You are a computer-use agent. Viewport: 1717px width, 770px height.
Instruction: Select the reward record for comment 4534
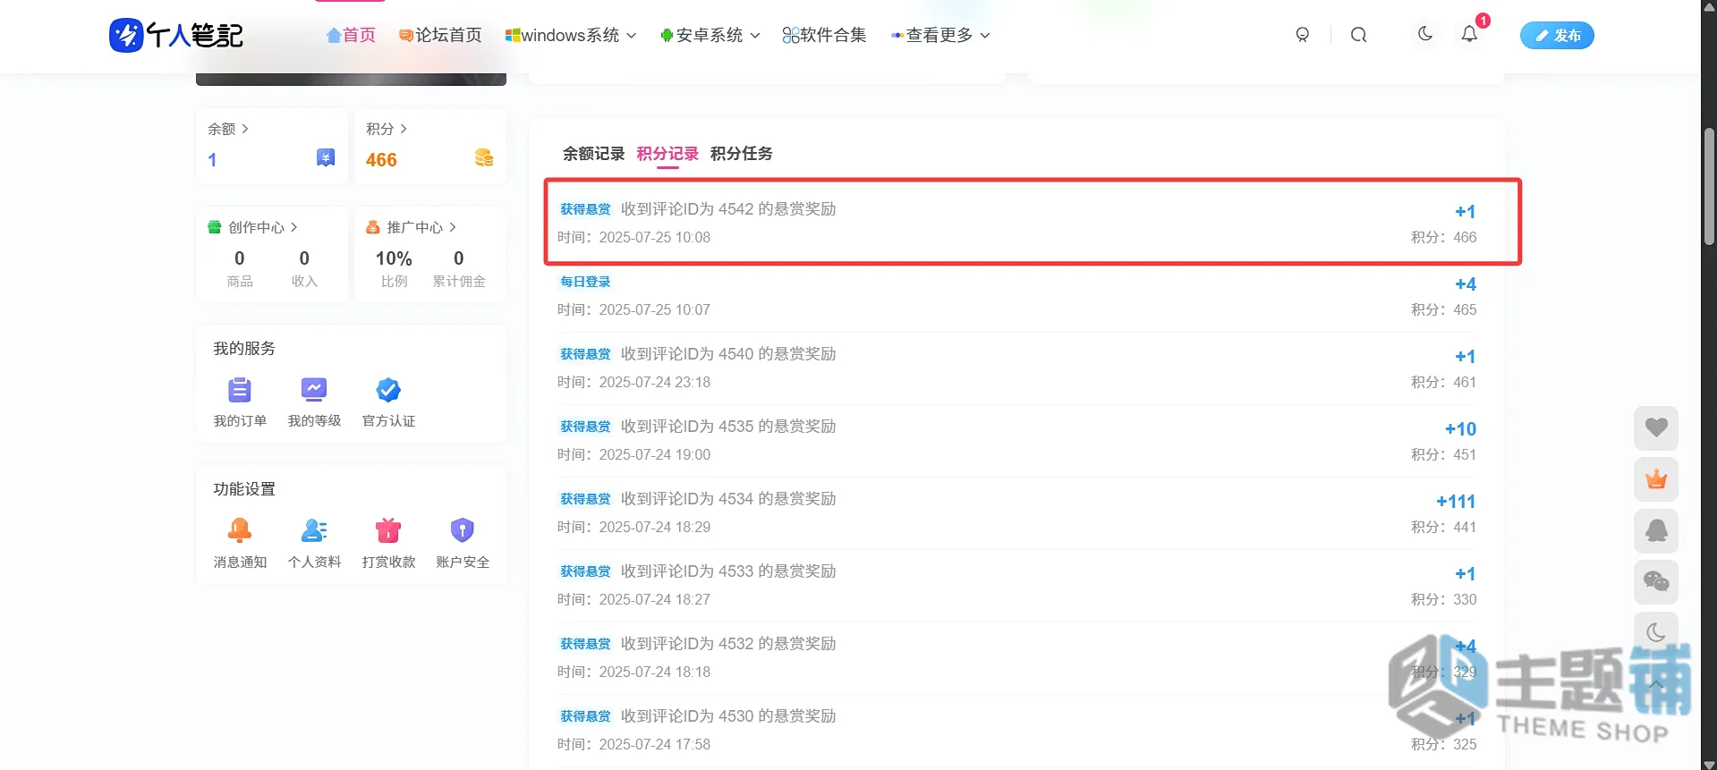point(1016,512)
